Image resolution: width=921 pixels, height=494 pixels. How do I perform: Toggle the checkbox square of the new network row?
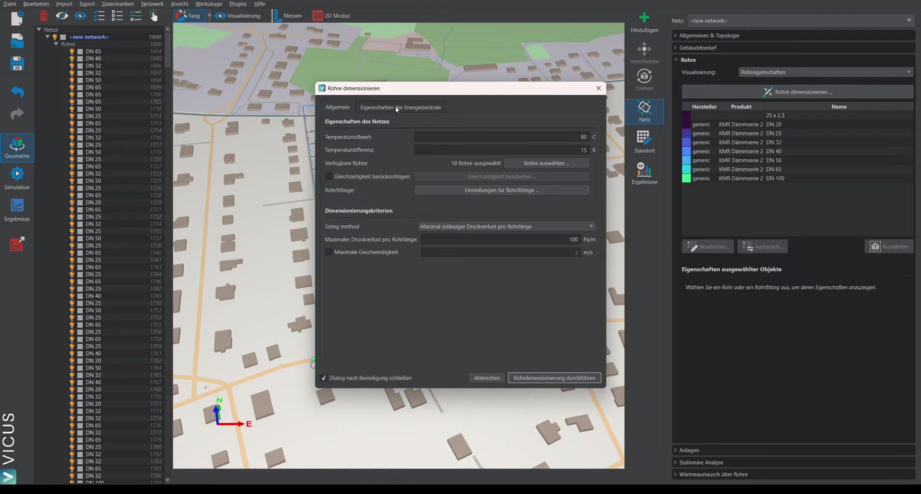tap(63, 37)
